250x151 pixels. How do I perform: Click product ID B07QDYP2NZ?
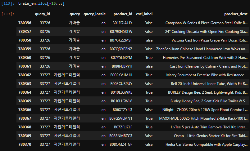click(x=121, y=49)
